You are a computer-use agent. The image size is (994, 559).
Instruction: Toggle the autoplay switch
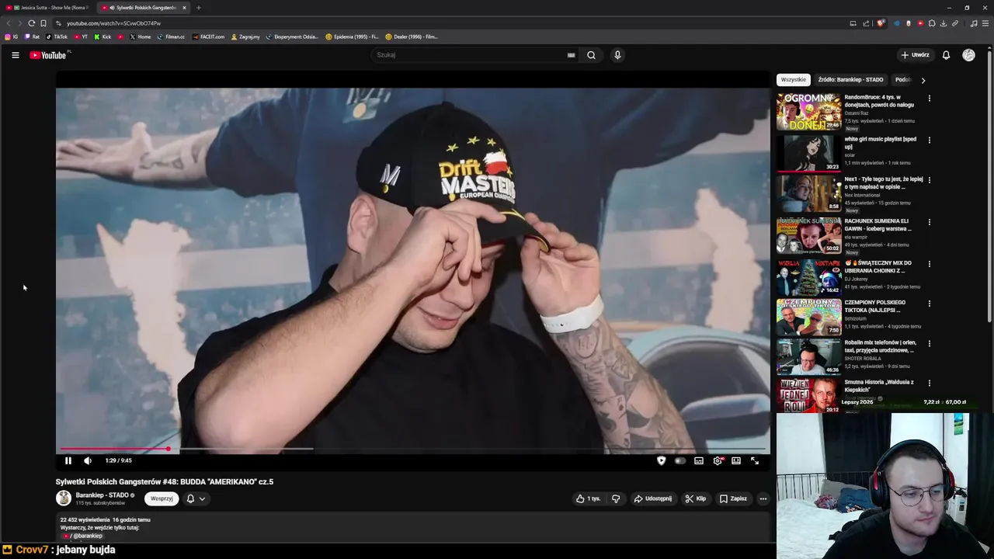click(x=680, y=460)
